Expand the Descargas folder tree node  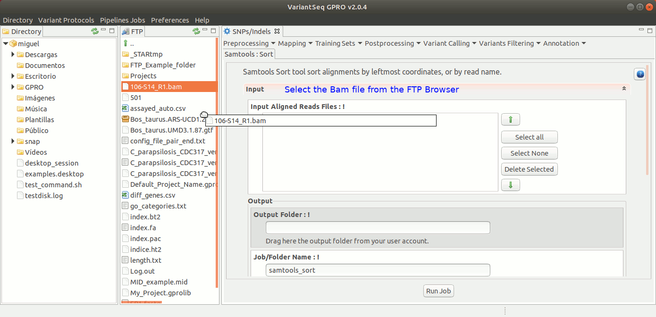point(13,55)
